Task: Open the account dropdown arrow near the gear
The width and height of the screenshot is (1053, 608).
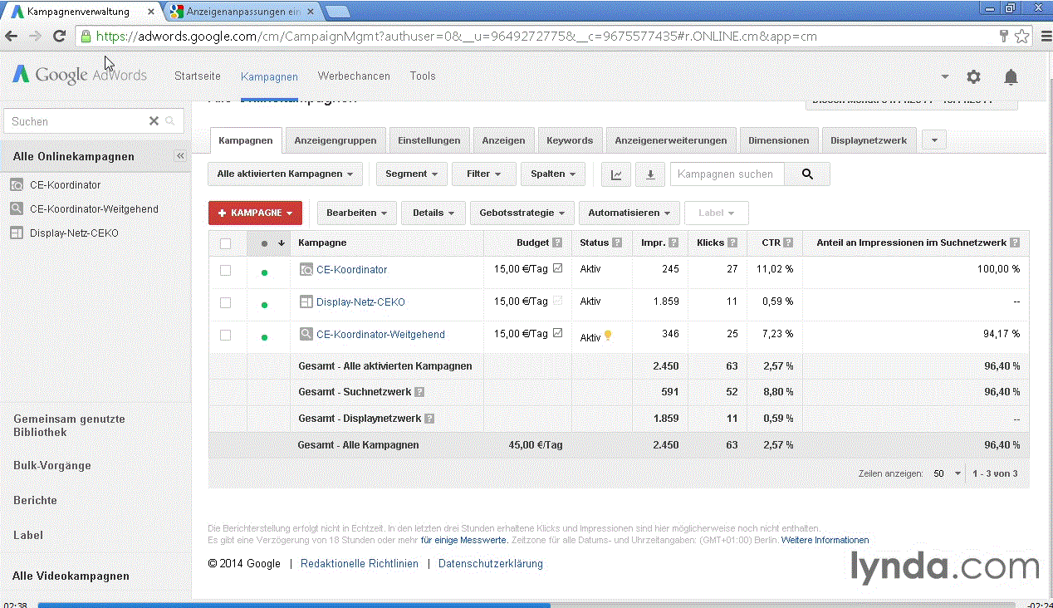Action: (945, 76)
